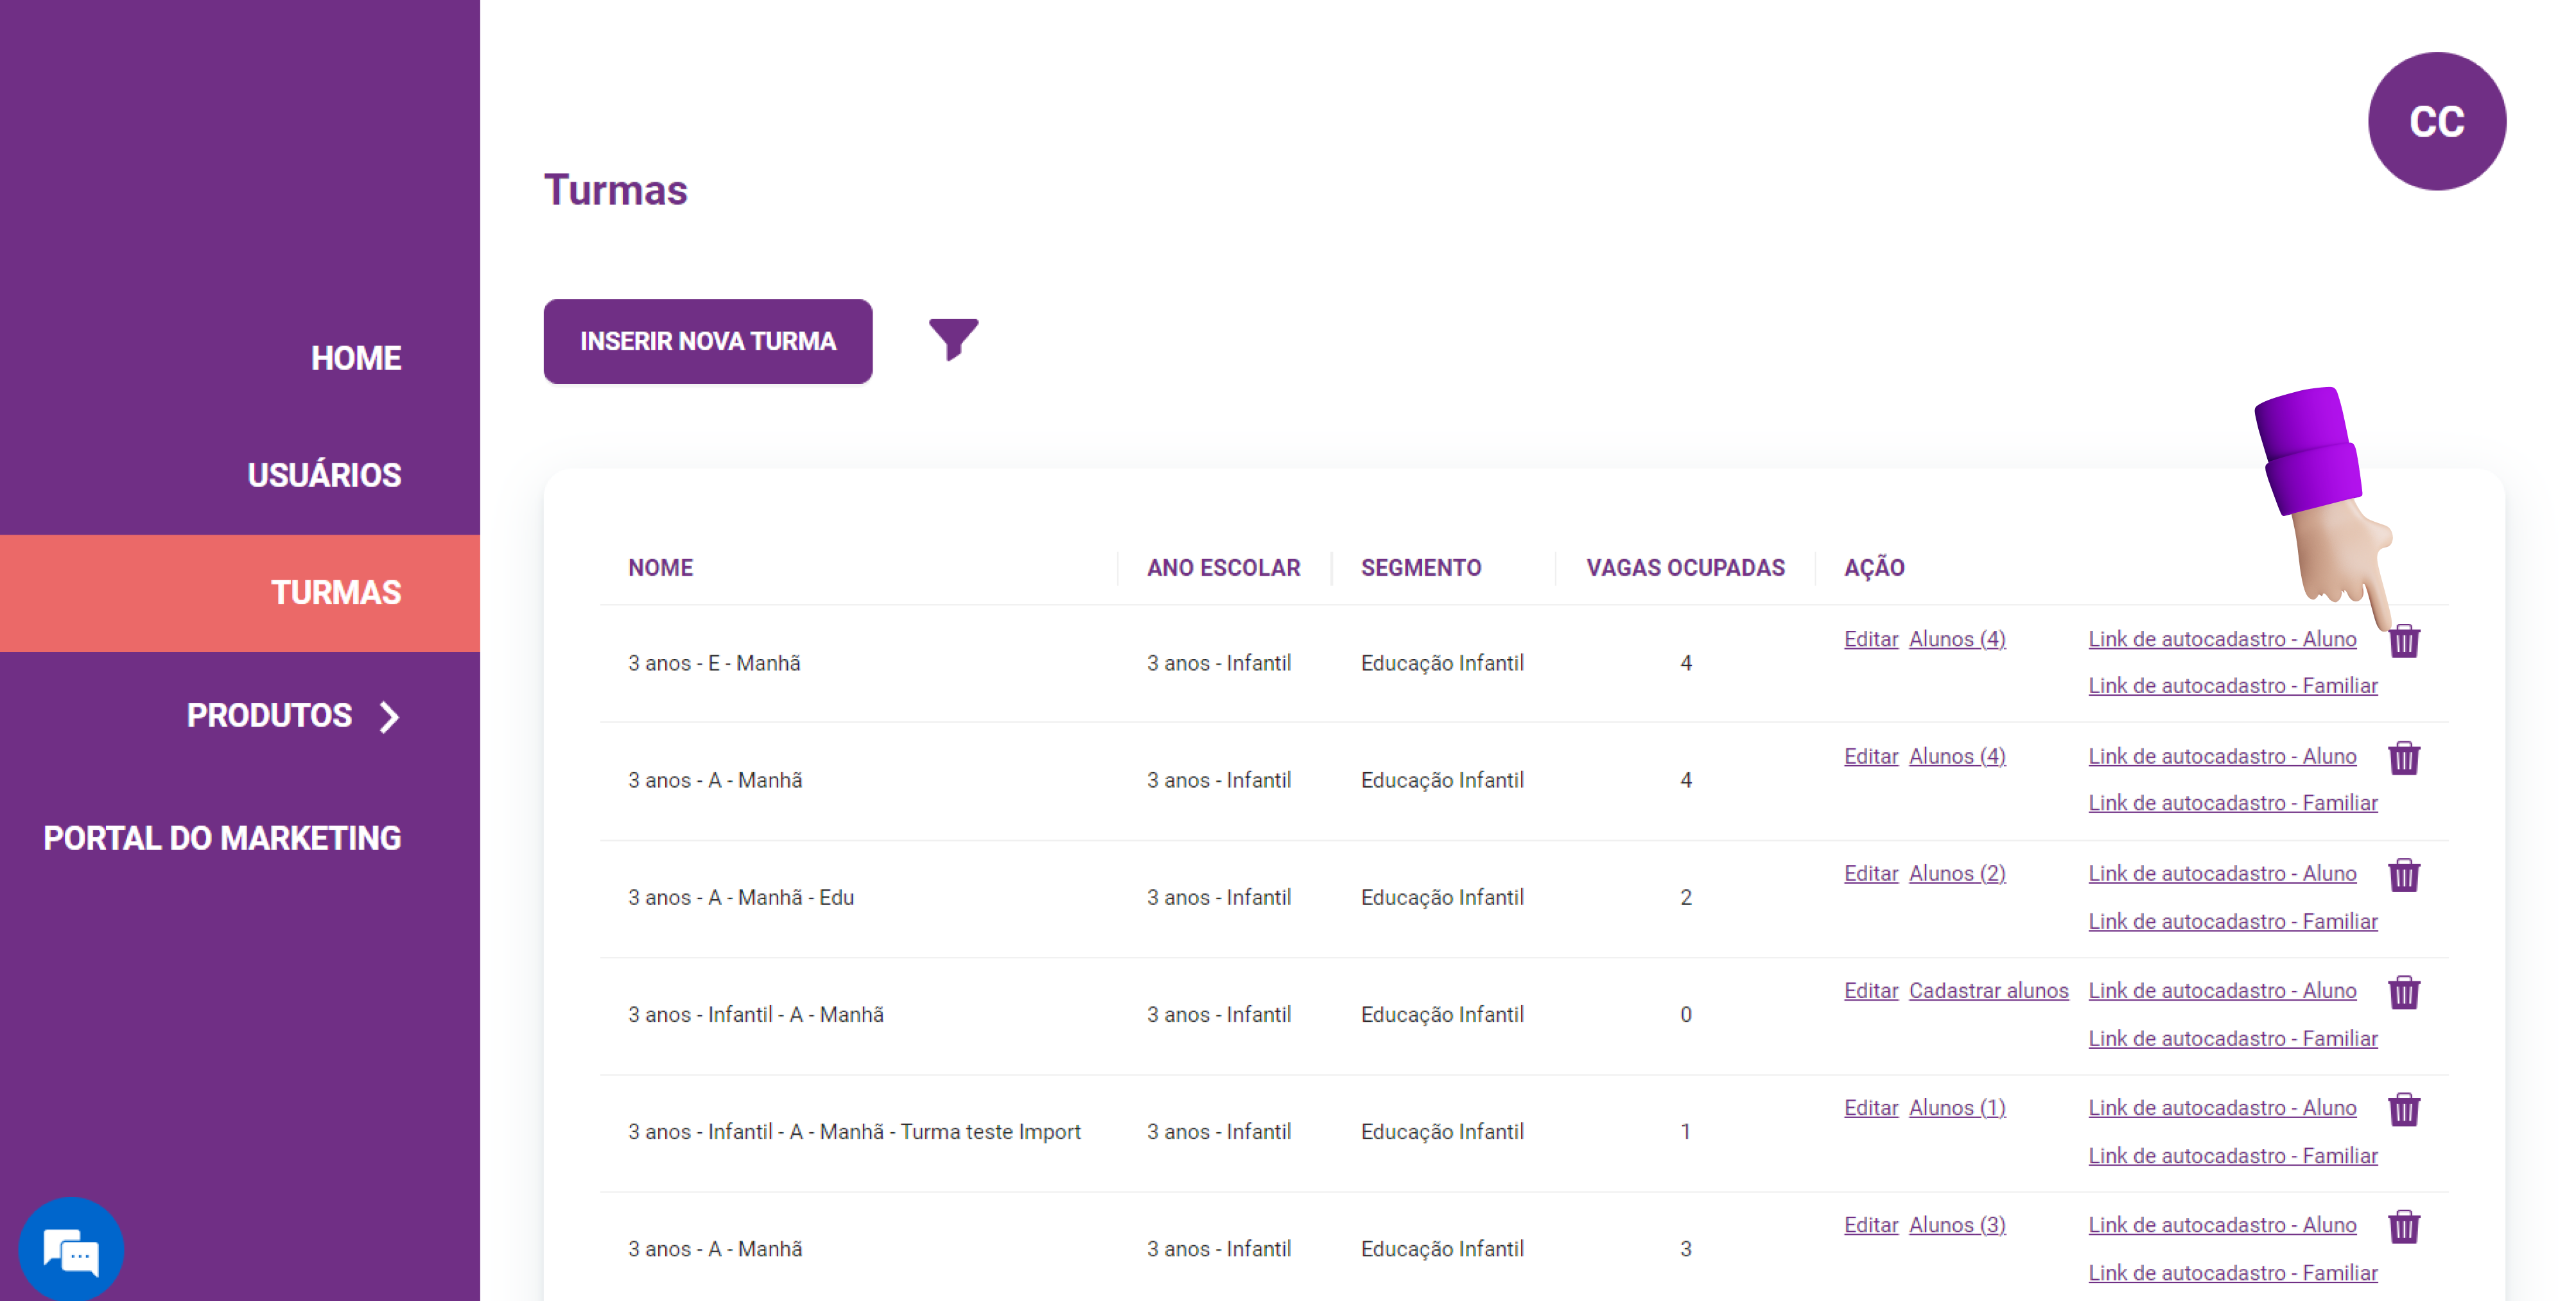The height and width of the screenshot is (1301, 2576).
Task: Sort by the Vagas Ocupadas column header
Action: click(1684, 567)
